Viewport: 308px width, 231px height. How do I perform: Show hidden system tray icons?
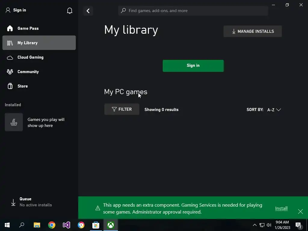pyautogui.click(x=254, y=225)
